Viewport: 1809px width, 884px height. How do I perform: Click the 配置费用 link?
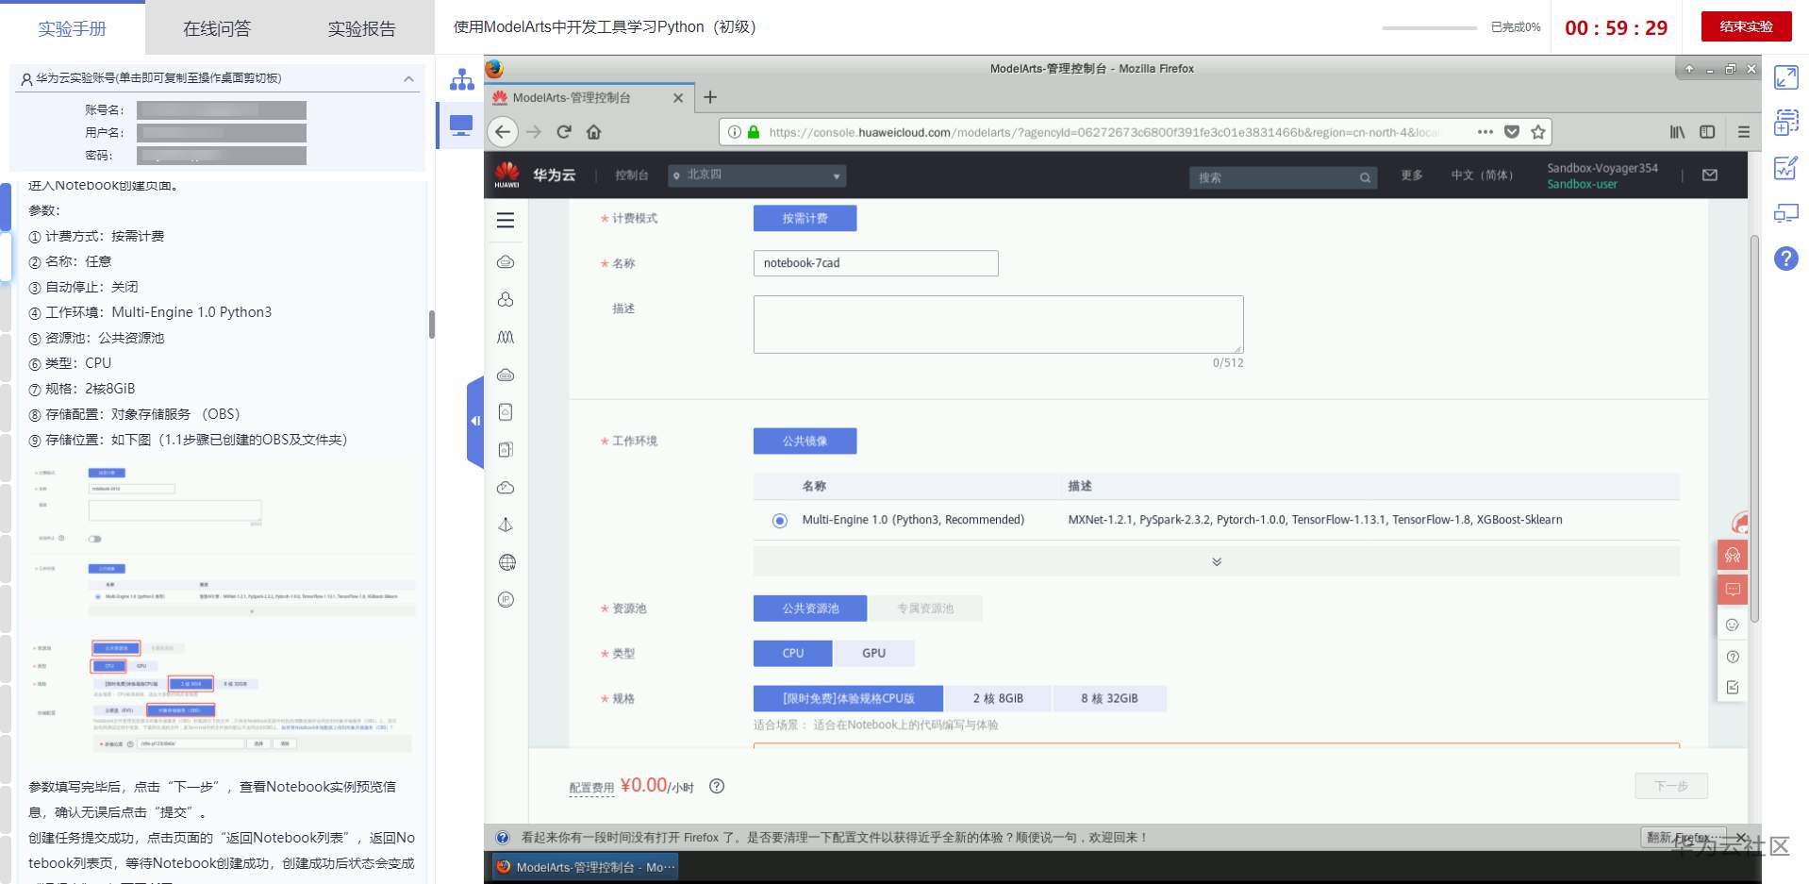coord(591,788)
